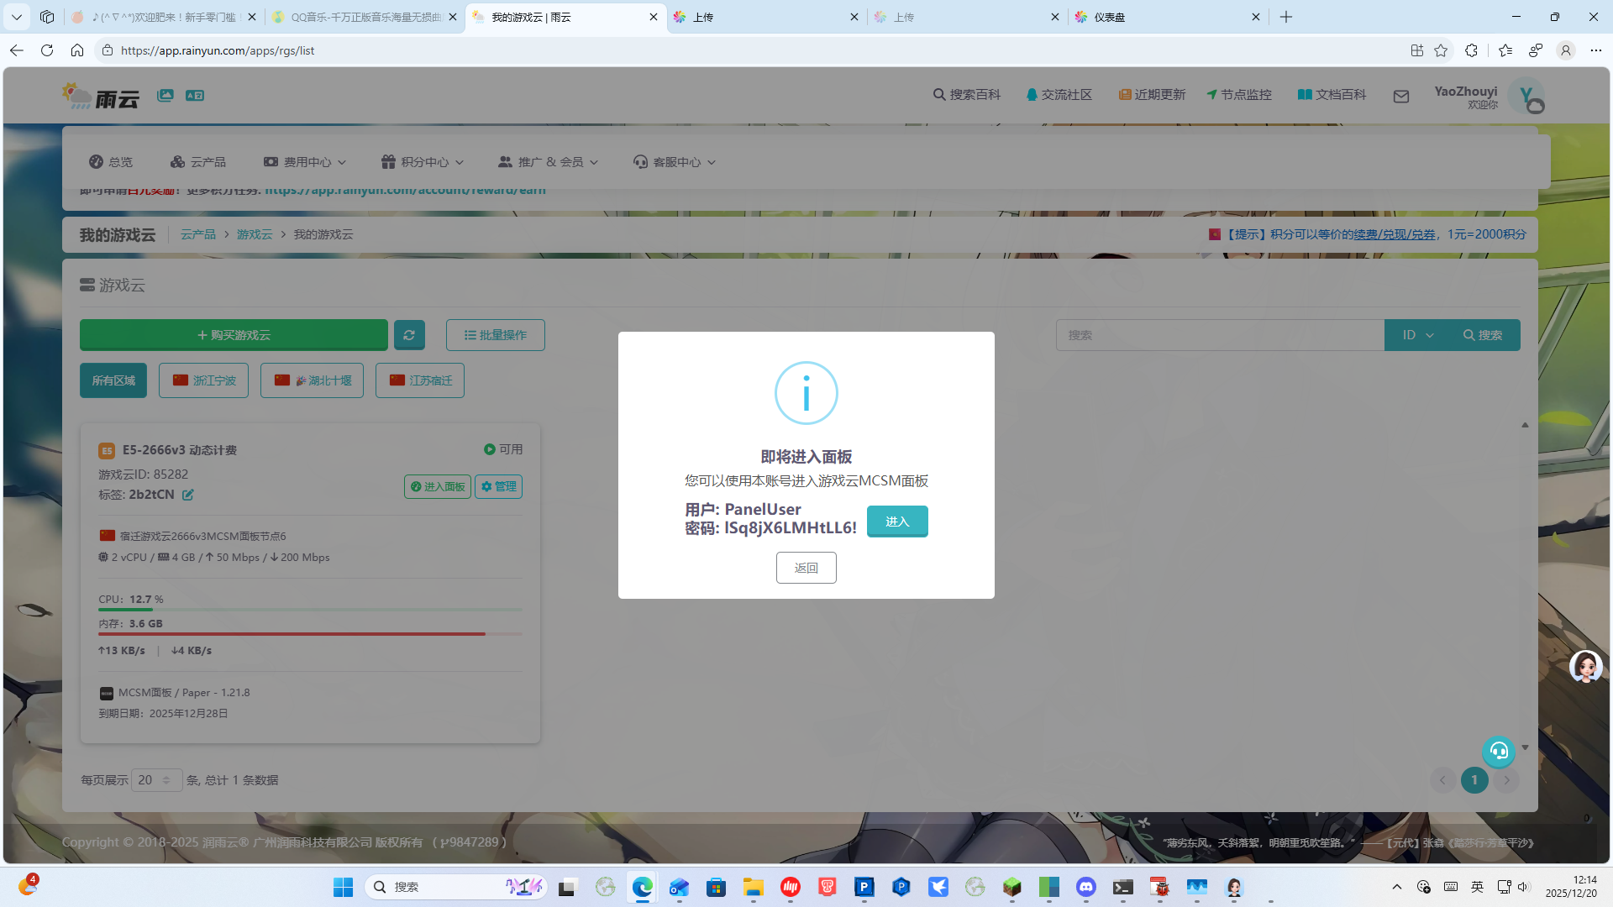Open the 推广 & 会员 menu
Screen dimensions: 1613x907
pyautogui.click(x=548, y=161)
